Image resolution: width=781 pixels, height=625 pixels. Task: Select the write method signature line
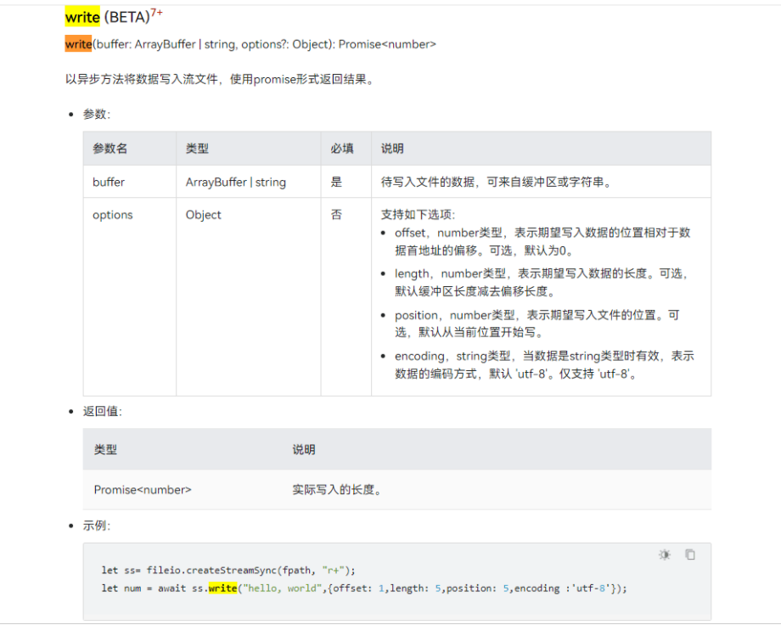point(250,44)
